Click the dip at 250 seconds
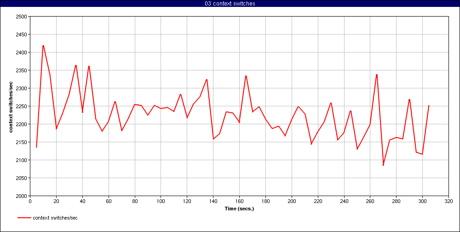This screenshot has width=460, height=232. click(357, 149)
